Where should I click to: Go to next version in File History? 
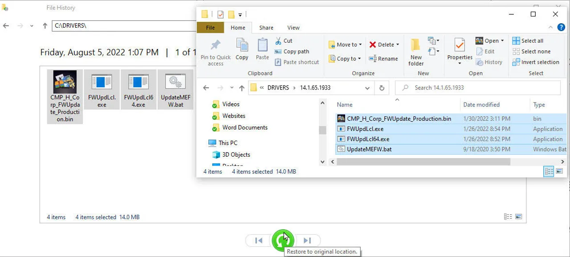pos(307,241)
